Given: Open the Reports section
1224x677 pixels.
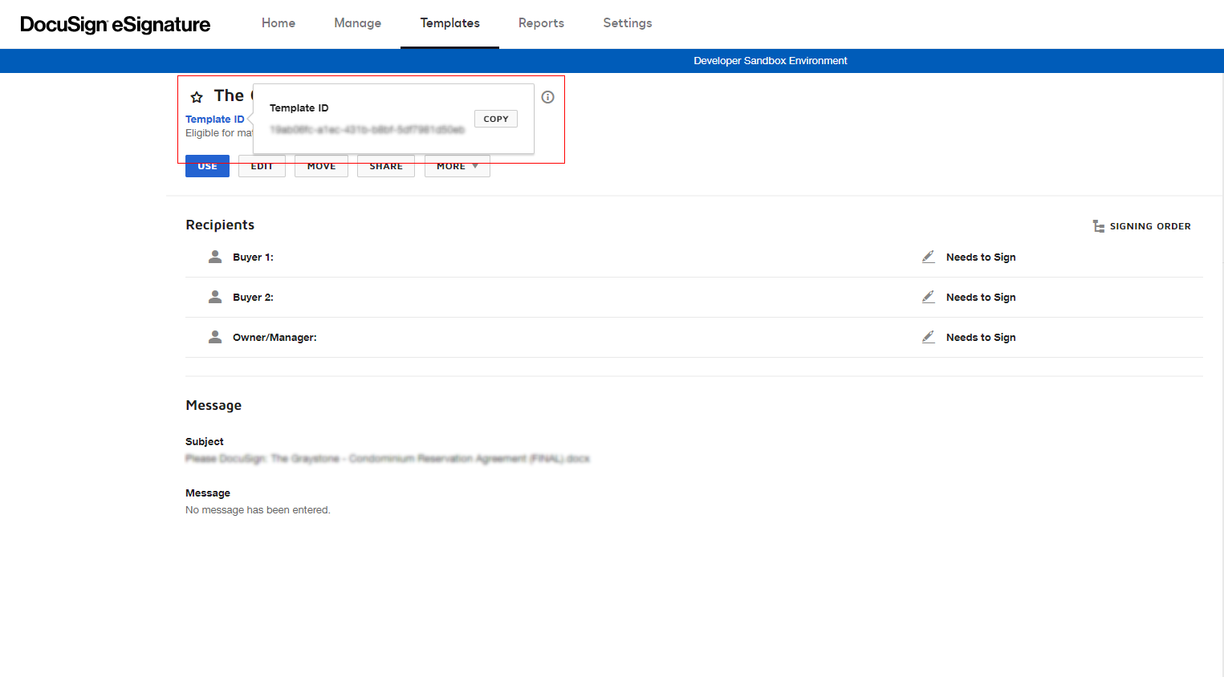Looking at the screenshot, I should (x=541, y=23).
